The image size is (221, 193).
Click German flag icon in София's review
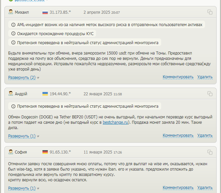(45, 152)
